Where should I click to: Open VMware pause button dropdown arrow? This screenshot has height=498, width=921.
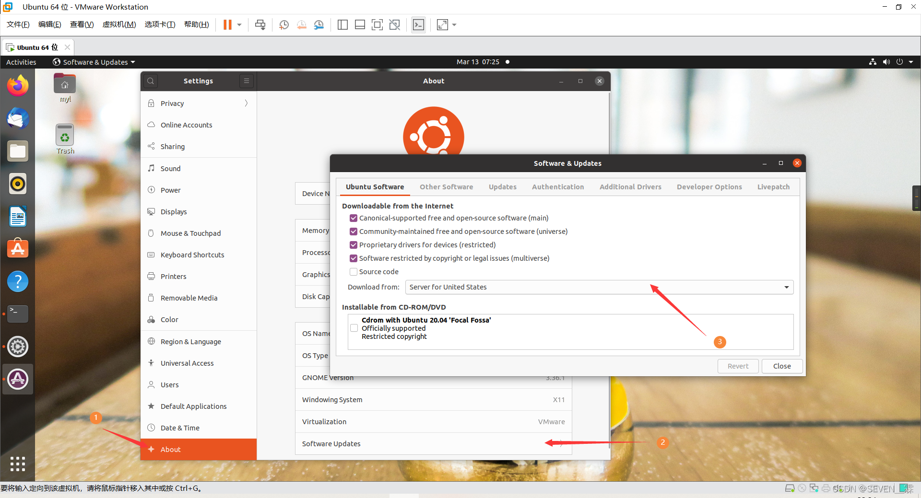(239, 25)
